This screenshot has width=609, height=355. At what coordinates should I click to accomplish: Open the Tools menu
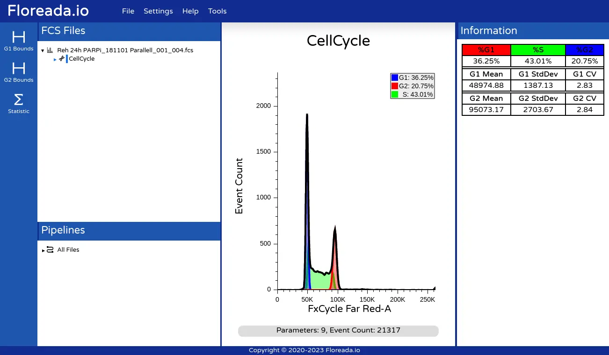click(x=217, y=11)
